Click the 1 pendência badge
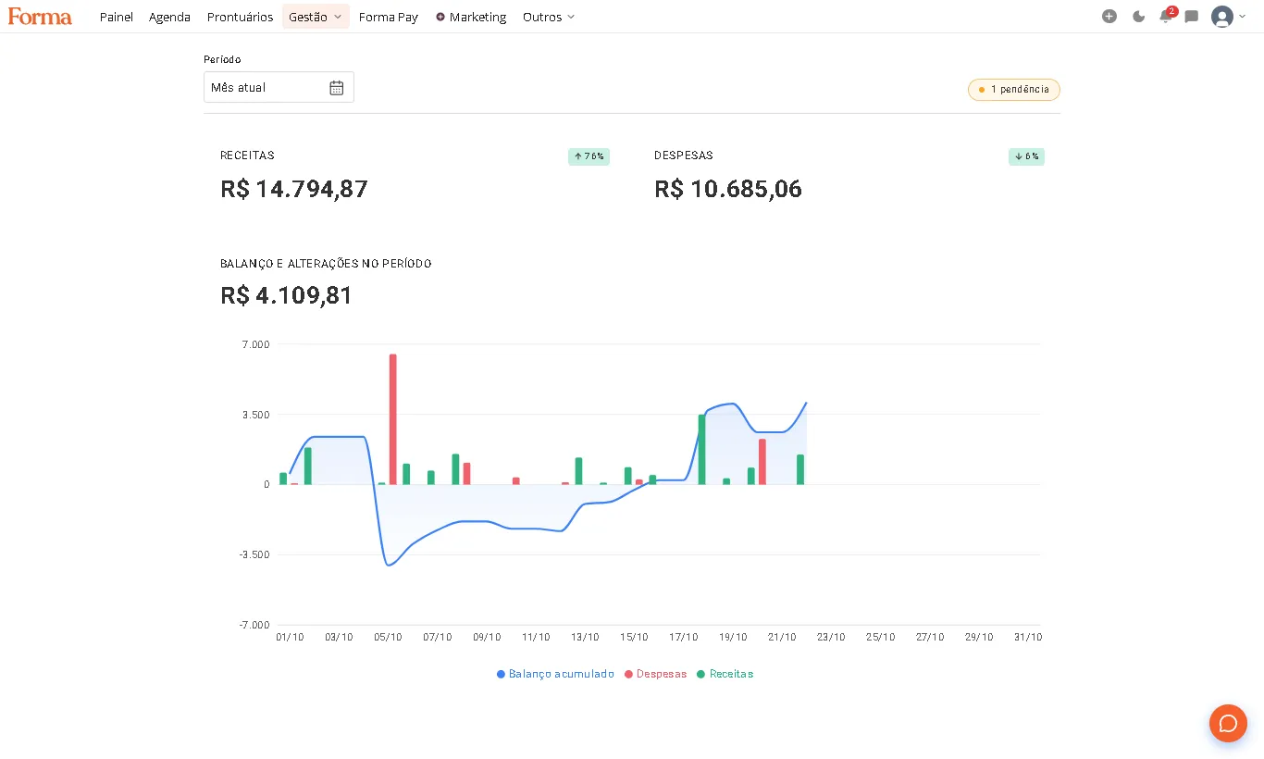 pyautogui.click(x=1014, y=90)
